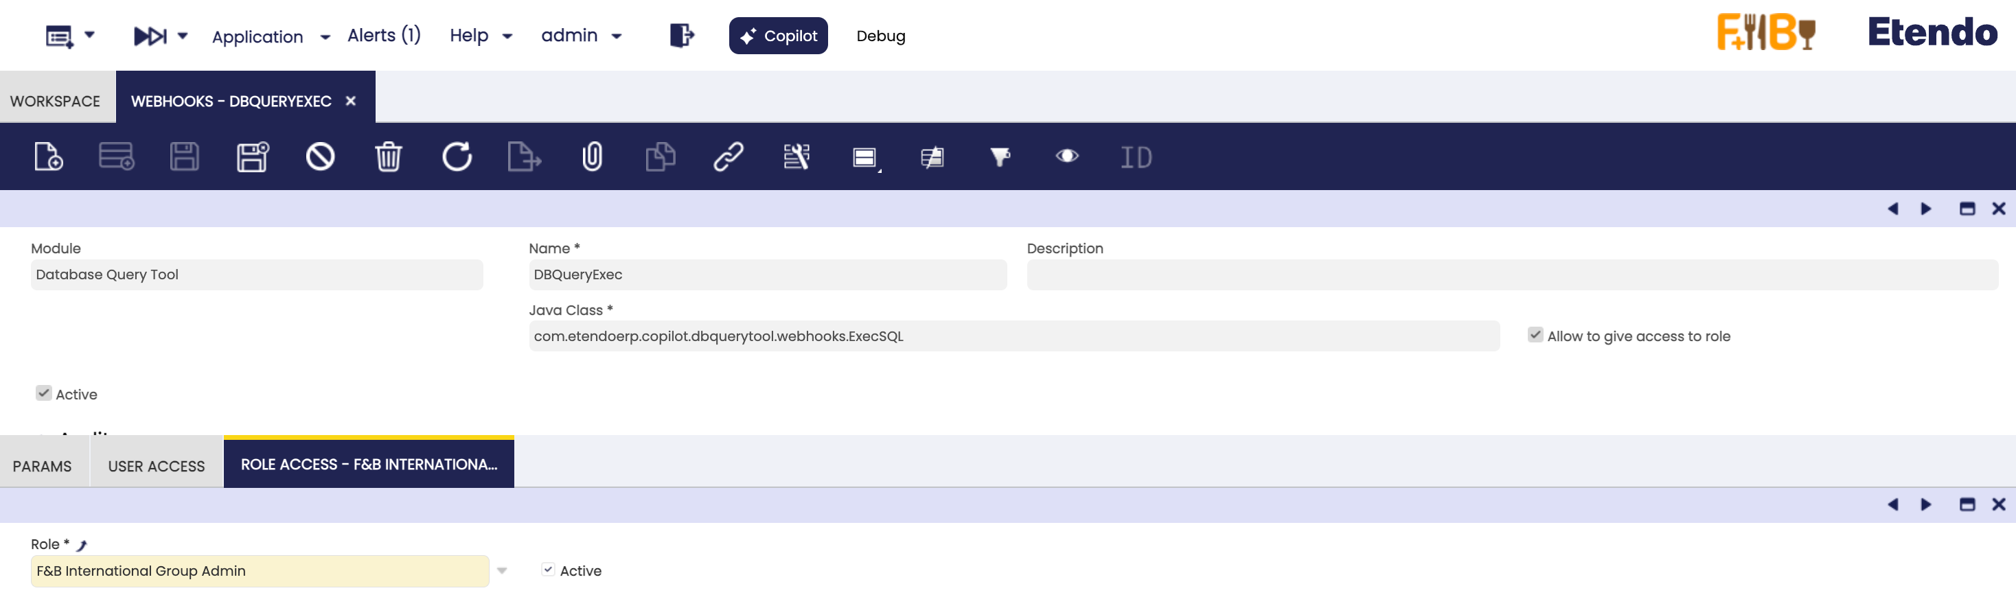Export the record with the export icon

click(x=525, y=156)
